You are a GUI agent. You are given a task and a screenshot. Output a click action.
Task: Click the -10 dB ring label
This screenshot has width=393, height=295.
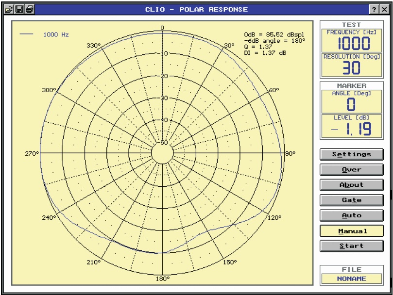coord(163,53)
